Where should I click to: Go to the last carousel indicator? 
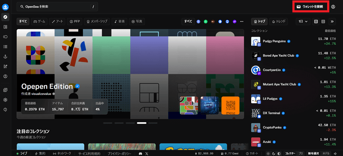pos(153,123)
